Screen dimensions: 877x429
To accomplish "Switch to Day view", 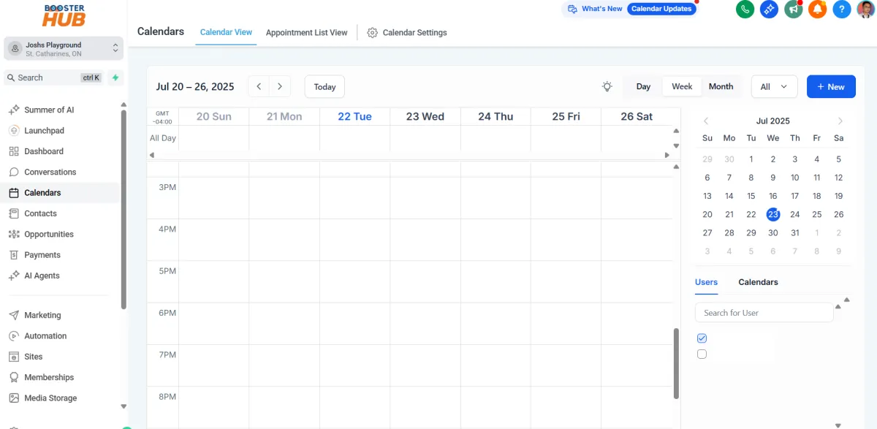I will pos(643,86).
